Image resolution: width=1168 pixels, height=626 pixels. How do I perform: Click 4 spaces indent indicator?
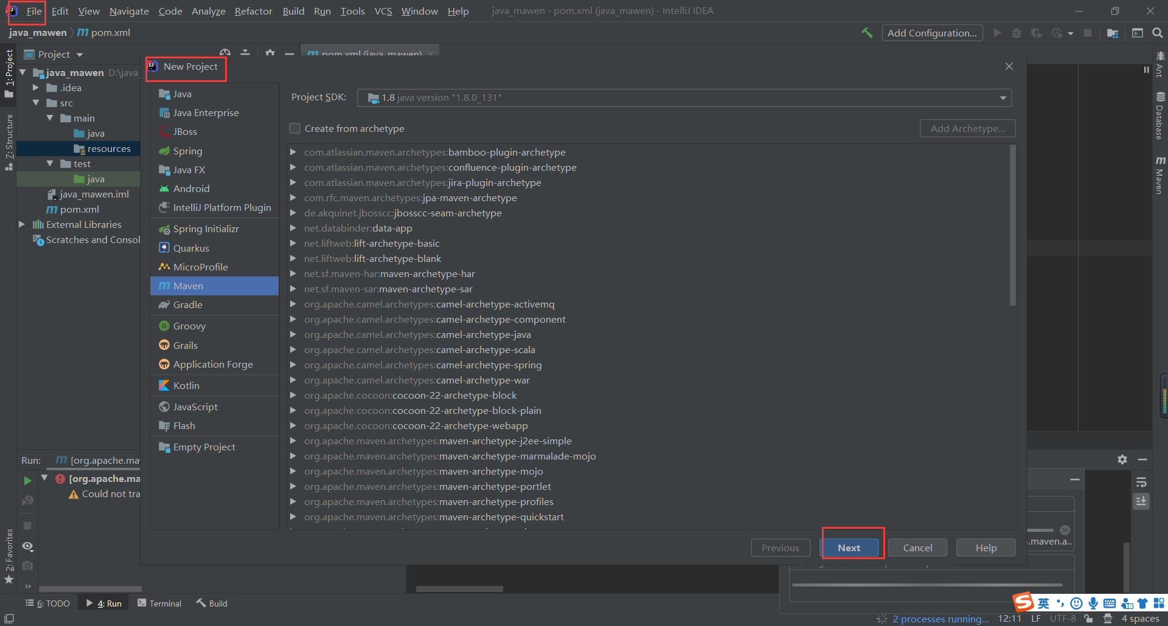pos(1140,619)
